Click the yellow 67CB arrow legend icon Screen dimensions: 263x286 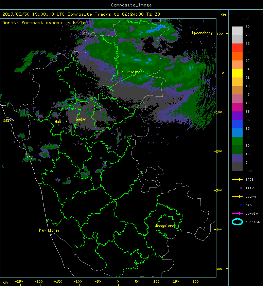(237, 179)
